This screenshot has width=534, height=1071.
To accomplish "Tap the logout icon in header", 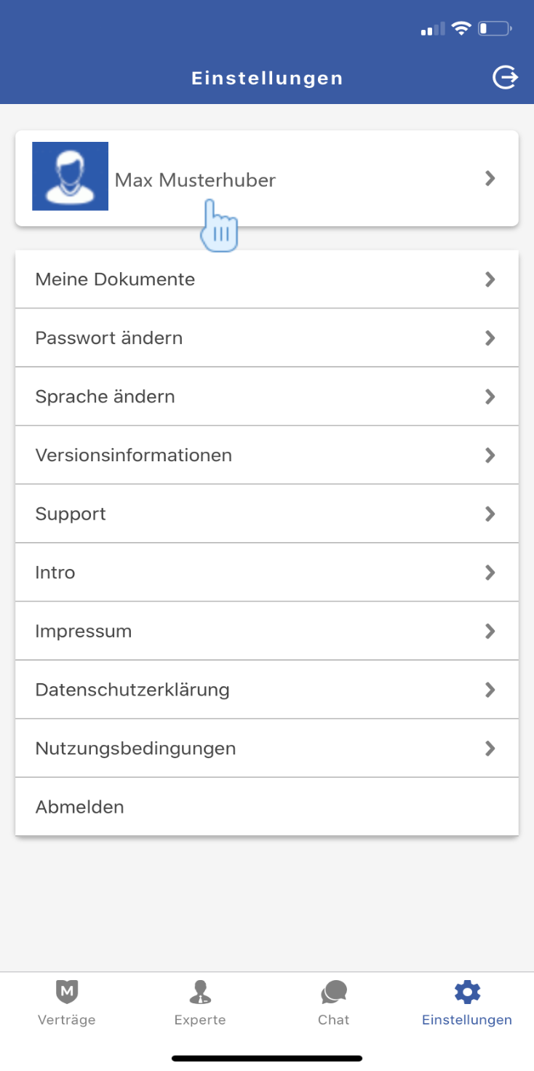I will pos(505,77).
